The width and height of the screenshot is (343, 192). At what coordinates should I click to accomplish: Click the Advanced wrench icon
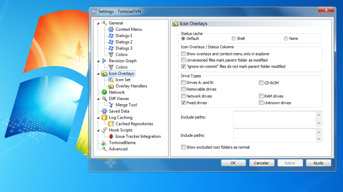105,149
